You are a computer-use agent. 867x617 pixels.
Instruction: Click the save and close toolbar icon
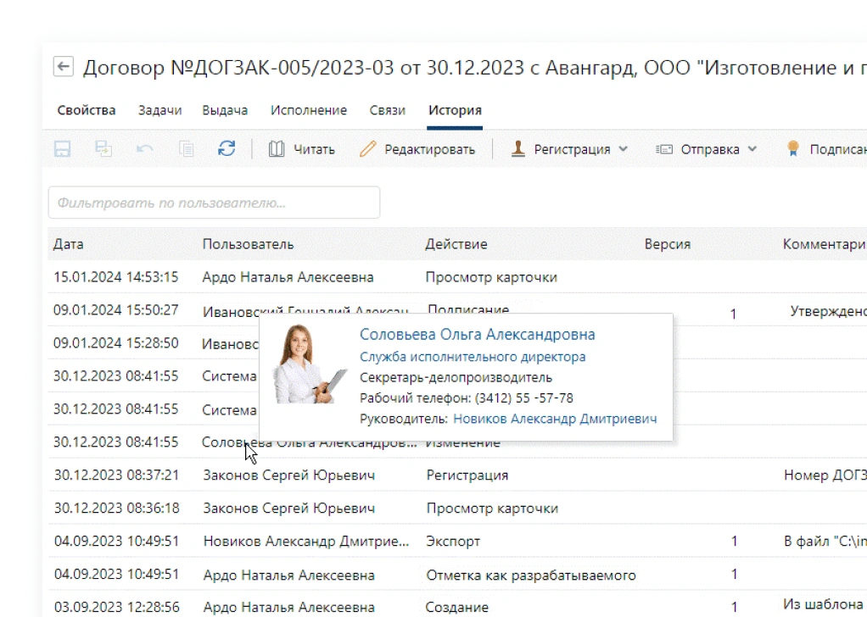tap(103, 149)
